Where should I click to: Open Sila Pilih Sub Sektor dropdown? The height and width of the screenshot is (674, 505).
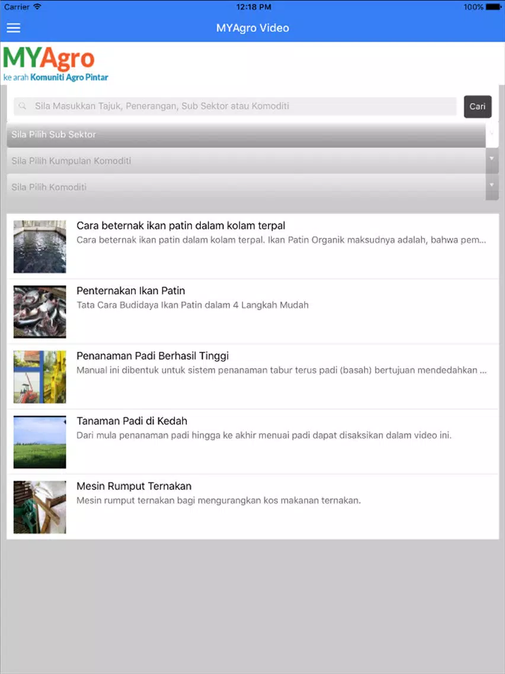point(252,135)
